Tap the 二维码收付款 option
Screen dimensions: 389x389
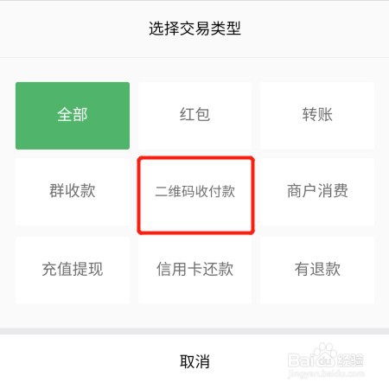coord(195,195)
